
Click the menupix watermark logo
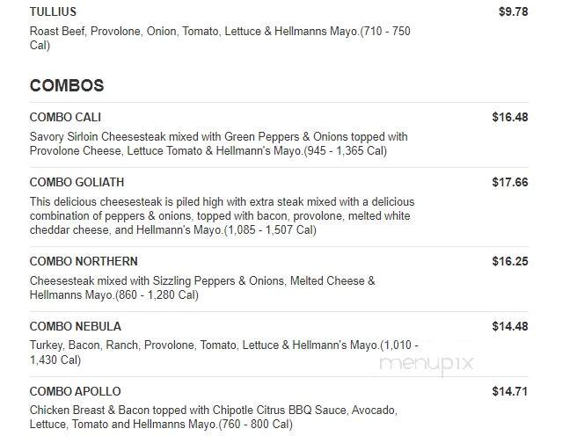point(426,364)
